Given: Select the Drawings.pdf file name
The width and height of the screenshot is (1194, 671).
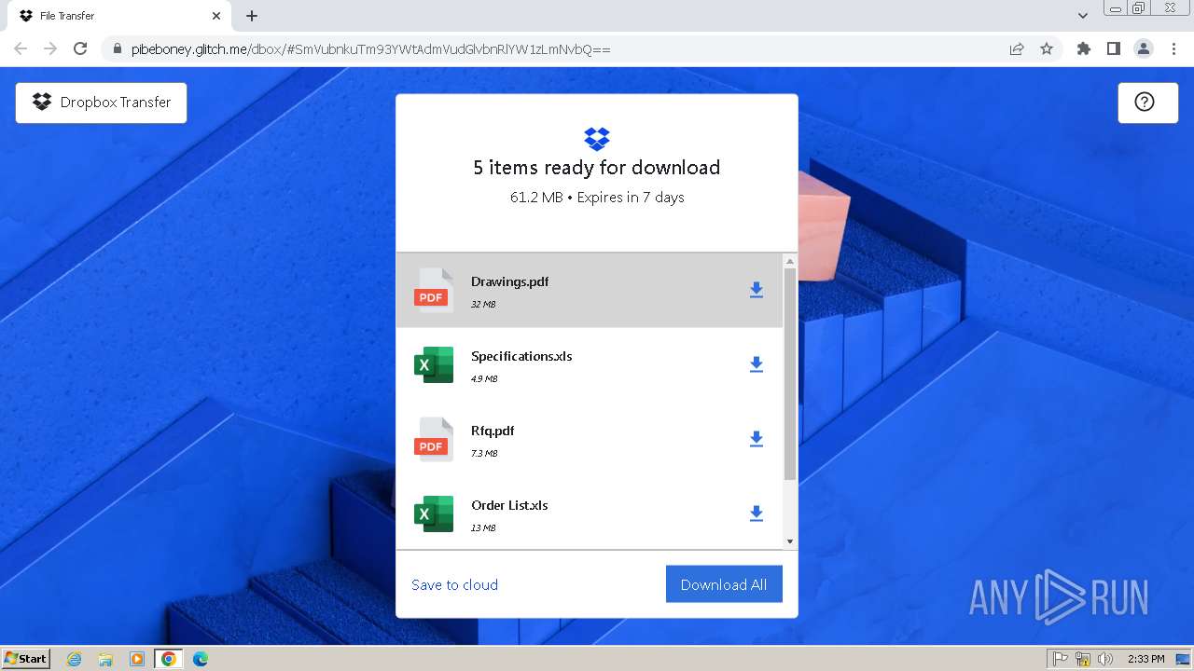Looking at the screenshot, I should point(509,281).
